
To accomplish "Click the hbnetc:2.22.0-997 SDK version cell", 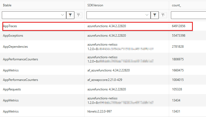I will pyautogui.click(x=100, y=111).
